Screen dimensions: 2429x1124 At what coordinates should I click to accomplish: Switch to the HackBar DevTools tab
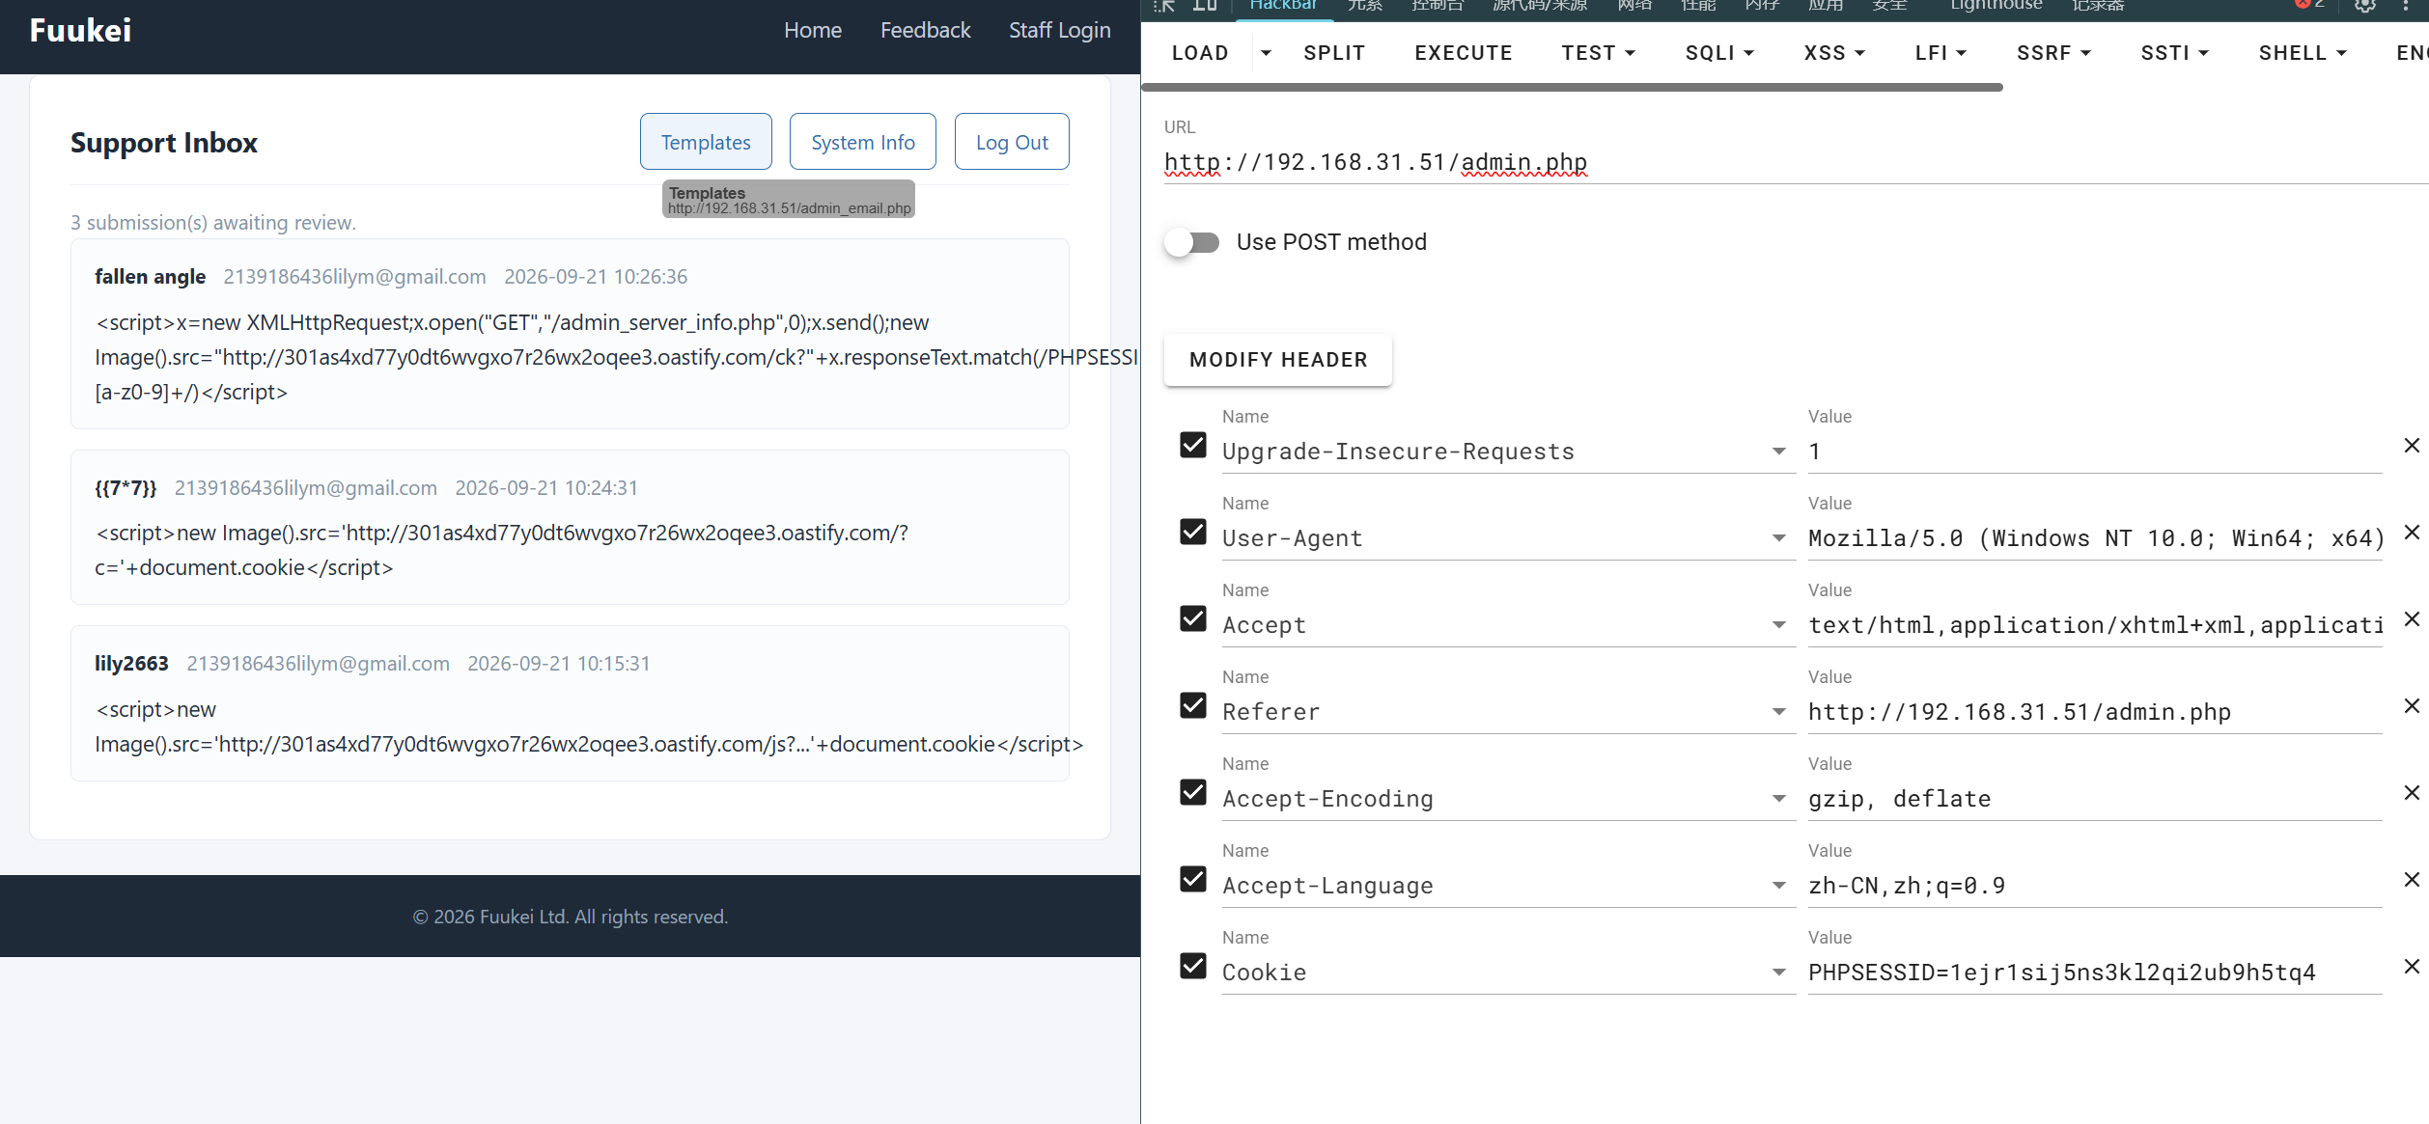(1283, 6)
